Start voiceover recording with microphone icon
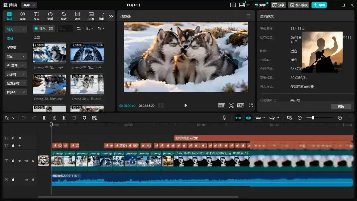Viewport: 357px width, 201px height. [x=224, y=118]
